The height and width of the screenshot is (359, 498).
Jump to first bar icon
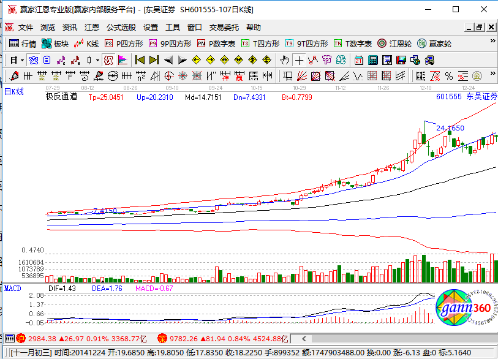click(140, 60)
